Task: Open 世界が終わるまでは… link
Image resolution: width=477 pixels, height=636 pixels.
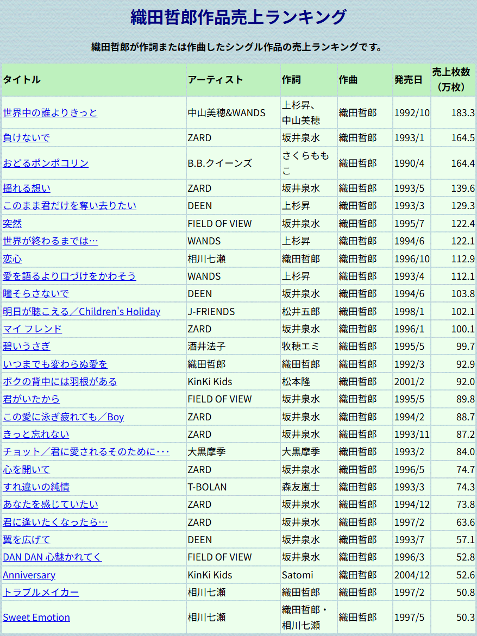Action: pos(51,241)
